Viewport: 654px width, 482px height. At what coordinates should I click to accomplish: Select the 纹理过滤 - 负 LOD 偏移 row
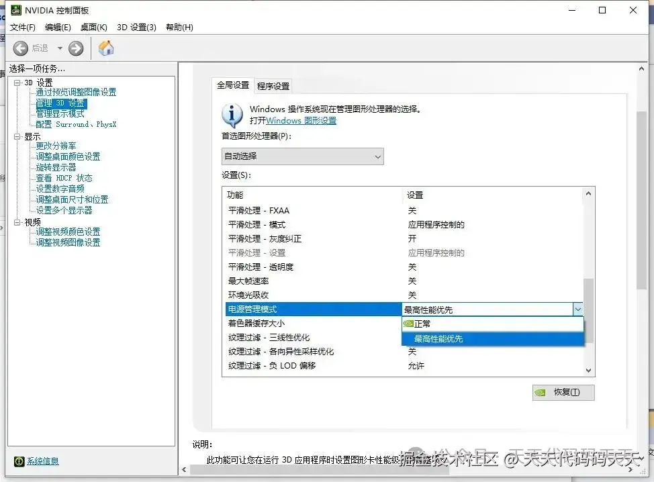(x=404, y=366)
